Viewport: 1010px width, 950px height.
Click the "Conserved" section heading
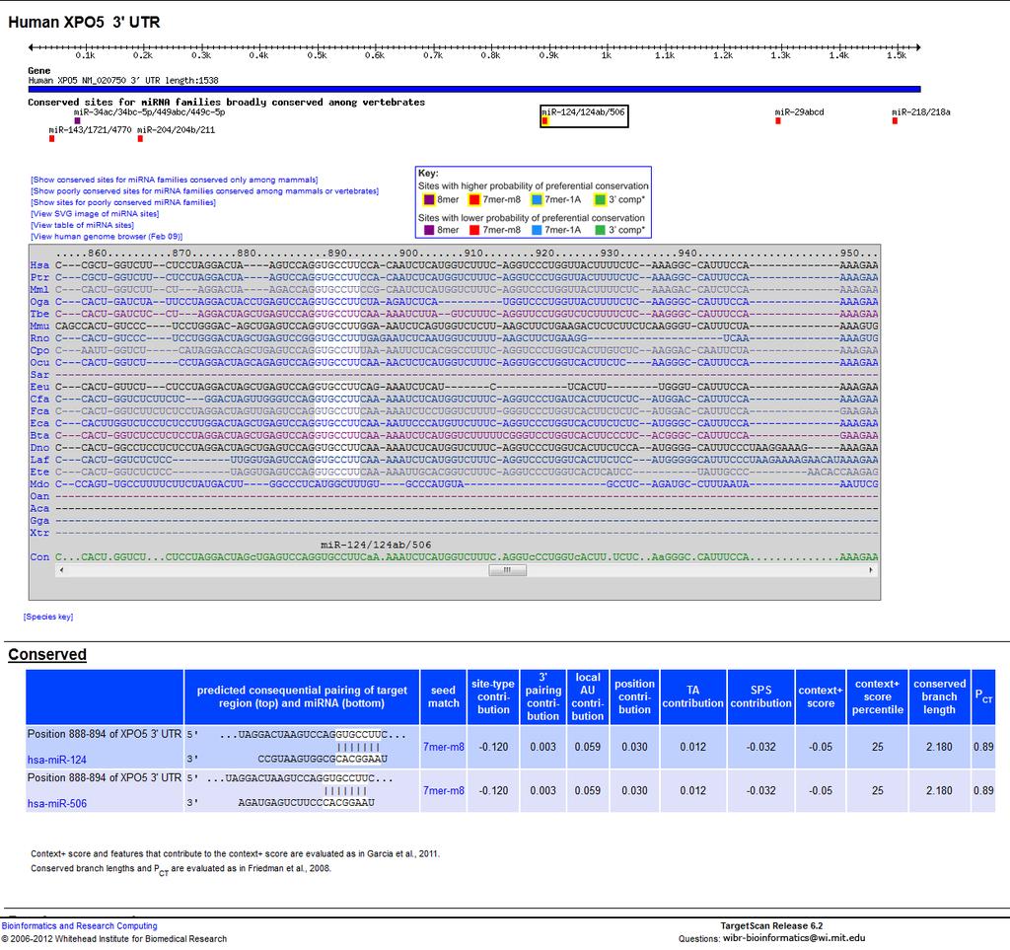point(47,654)
